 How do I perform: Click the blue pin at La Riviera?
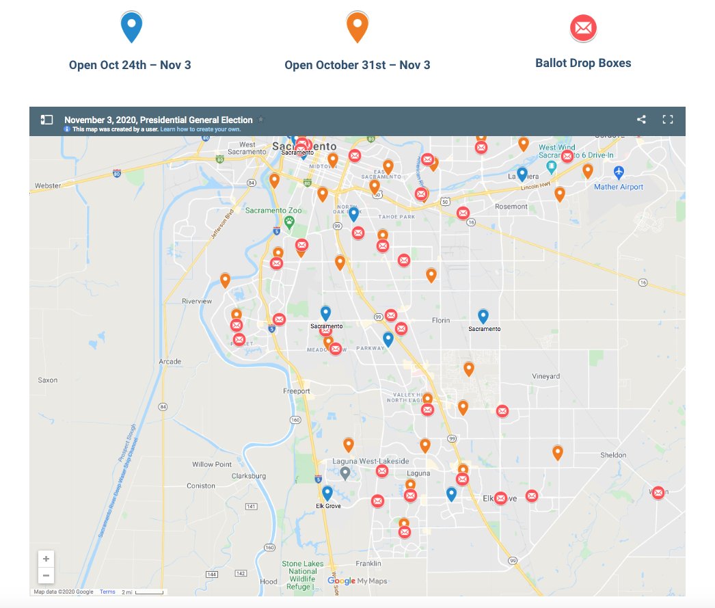click(x=522, y=174)
